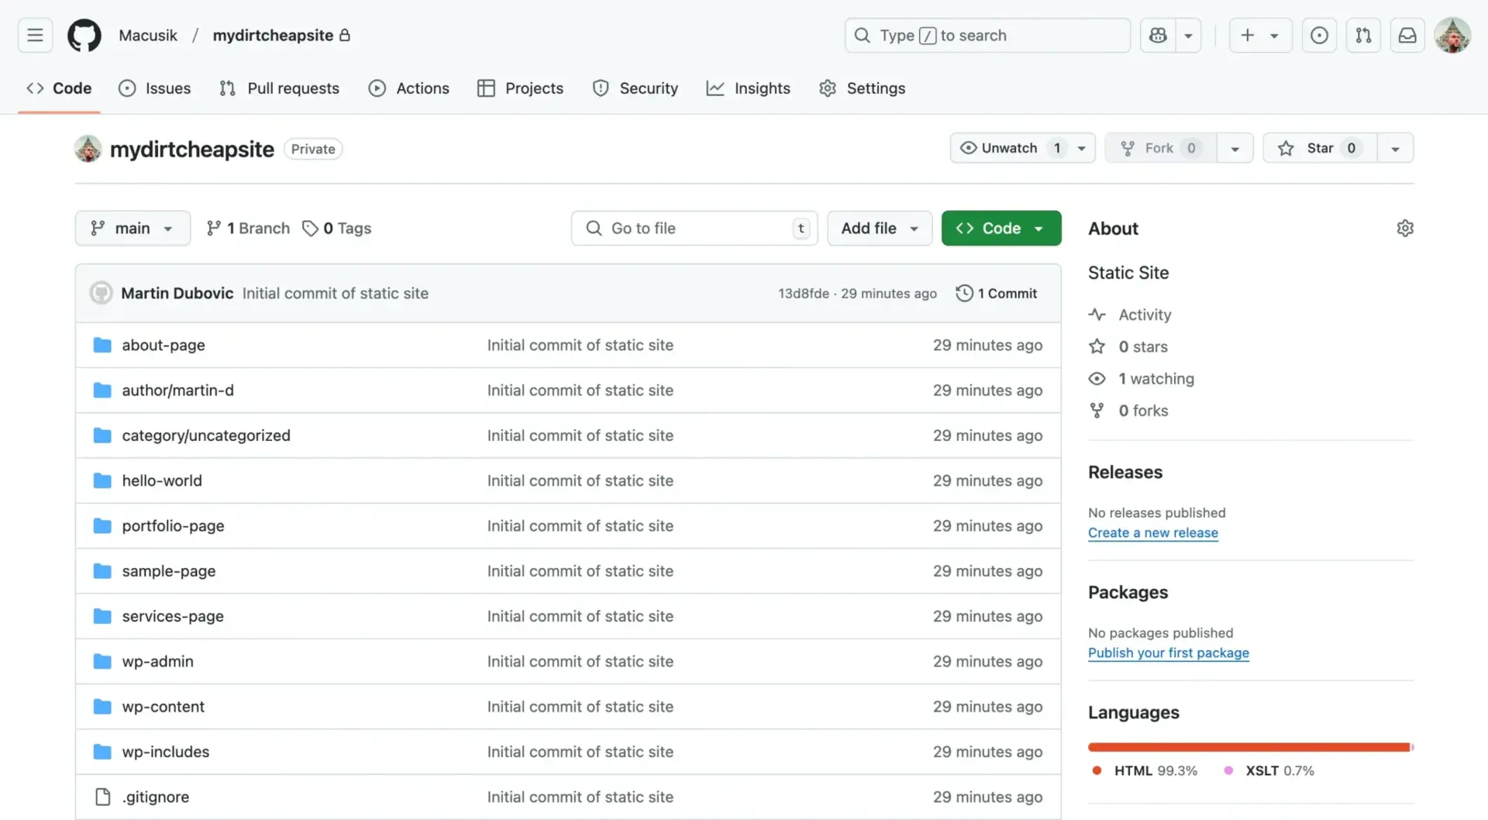The height and width of the screenshot is (820, 1488).
Task: Expand the star lists dropdown arrow
Action: click(1395, 148)
